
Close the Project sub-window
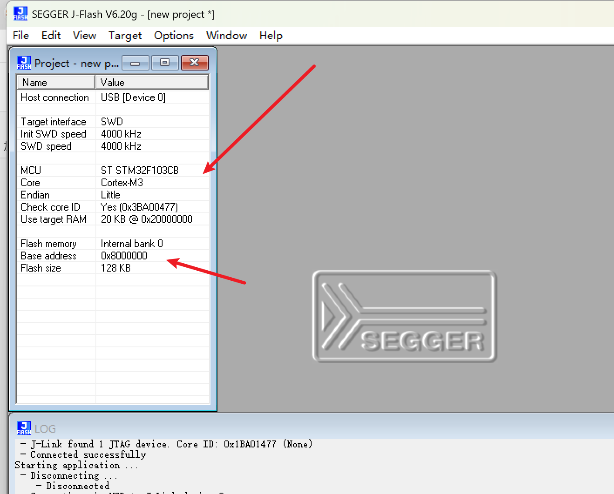click(194, 63)
